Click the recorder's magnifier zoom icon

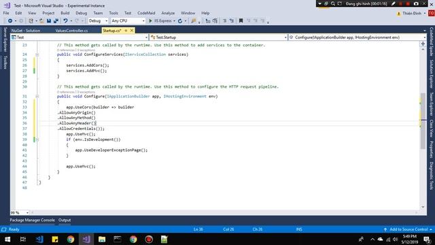(x=333, y=3)
